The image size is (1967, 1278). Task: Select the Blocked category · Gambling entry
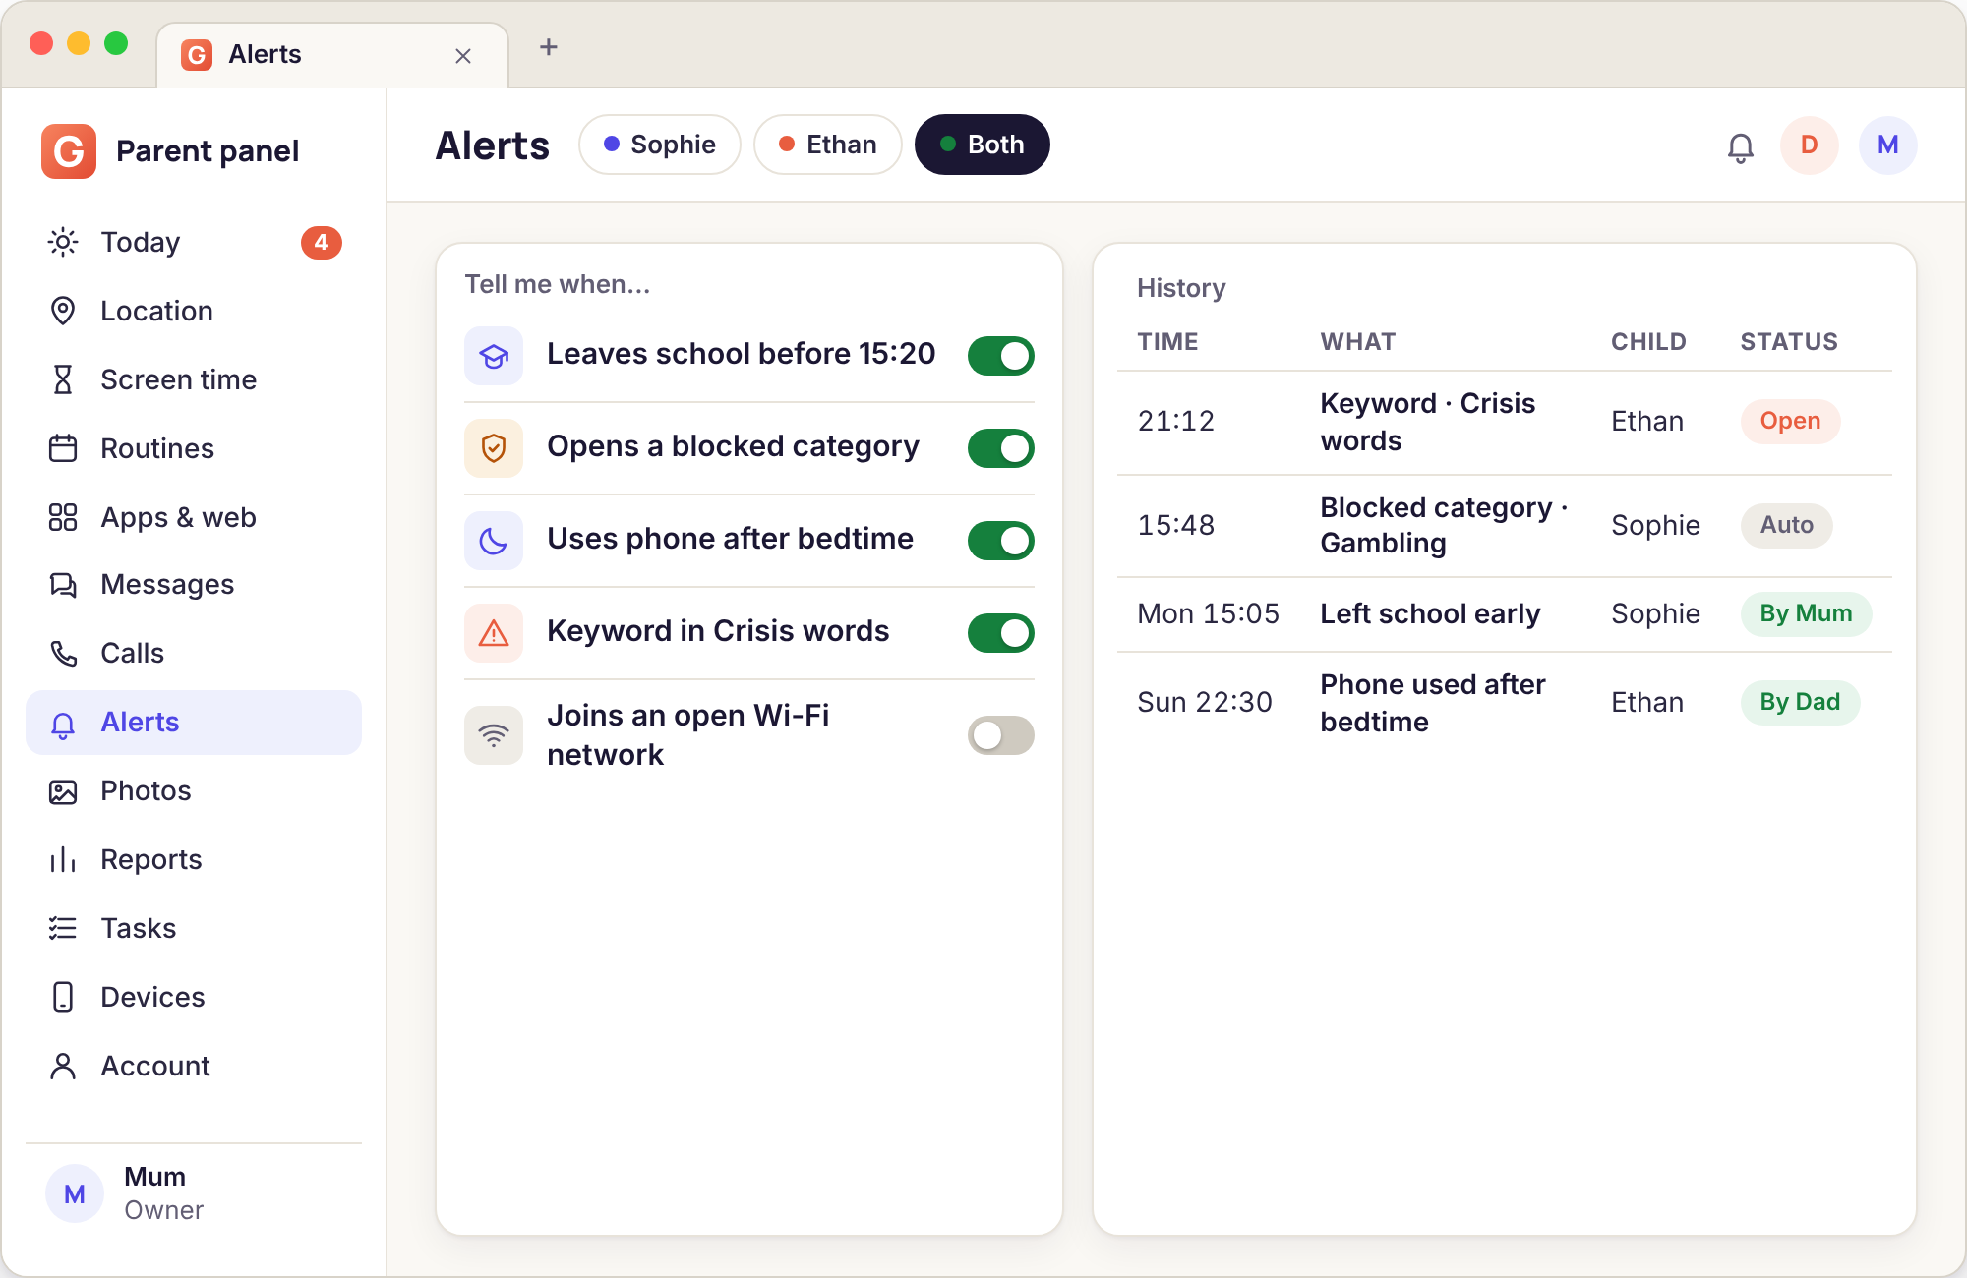click(x=1505, y=526)
